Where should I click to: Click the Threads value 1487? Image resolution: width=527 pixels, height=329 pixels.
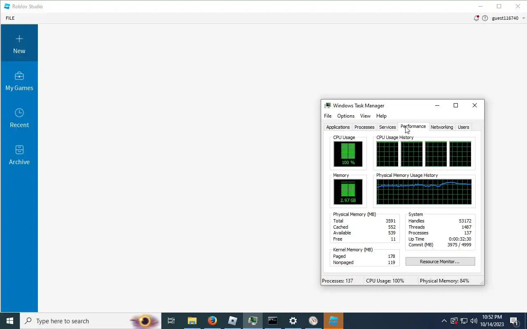pyautogui.click(x=466, y=227)
